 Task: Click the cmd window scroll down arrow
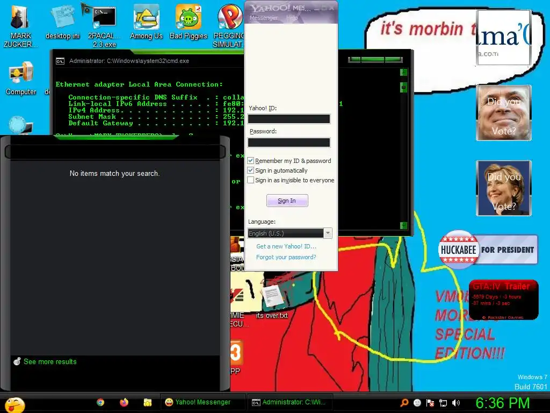point(403,225)
